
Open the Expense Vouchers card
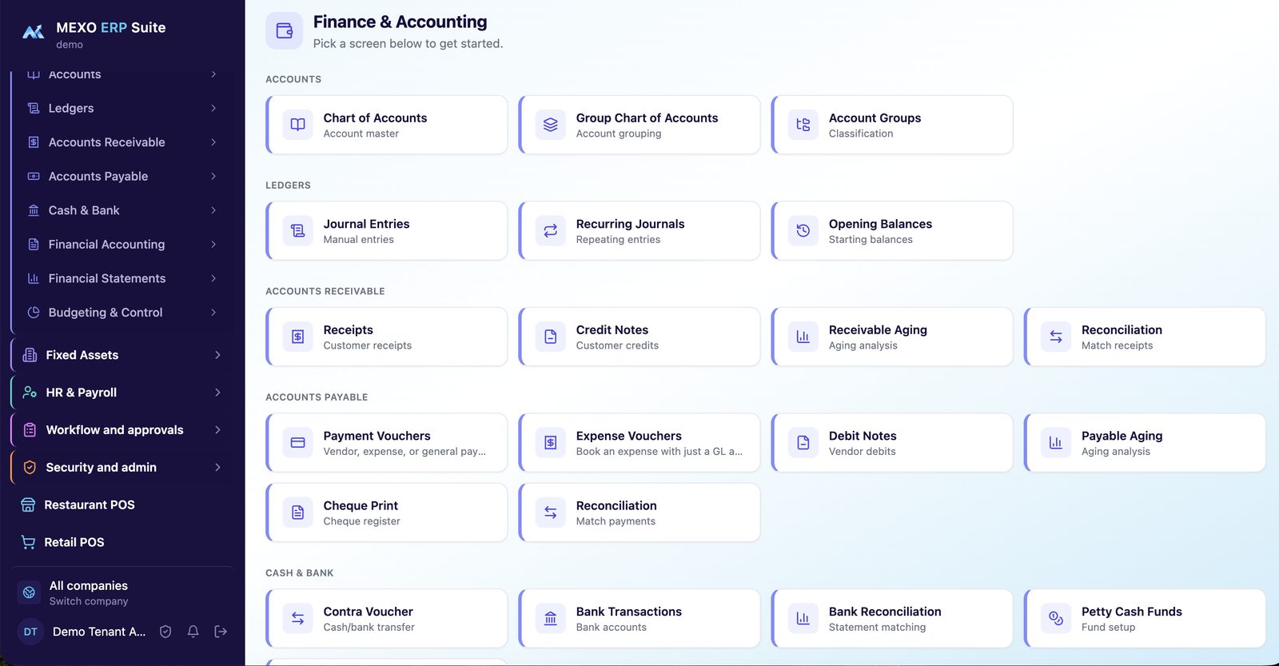pyautogui.click(x=639, y=443)
